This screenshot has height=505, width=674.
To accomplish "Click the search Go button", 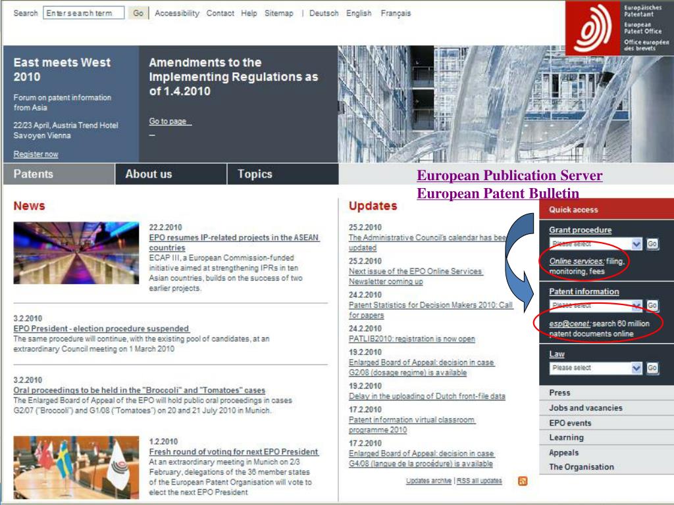I will pos(138,13).
